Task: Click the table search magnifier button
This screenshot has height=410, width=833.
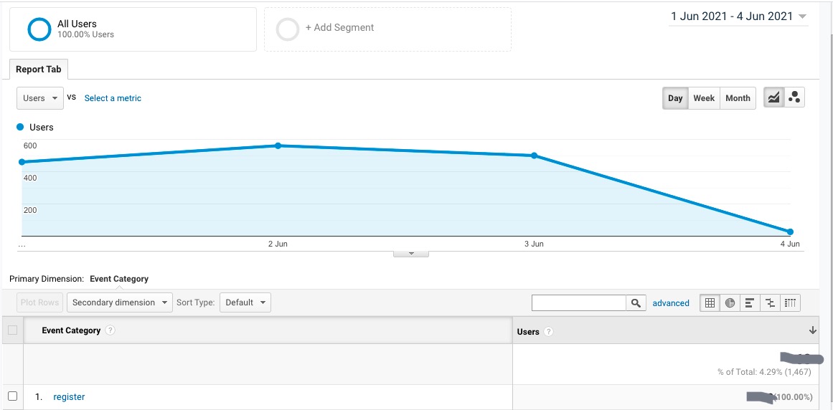Action: (636, 303)
